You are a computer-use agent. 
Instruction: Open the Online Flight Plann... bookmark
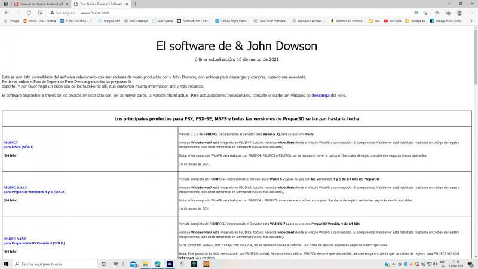pyautogui.click(x=232, y=21)
